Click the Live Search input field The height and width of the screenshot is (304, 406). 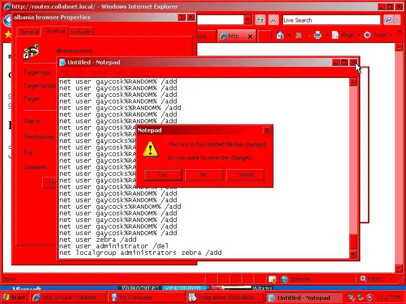point(331,20)
